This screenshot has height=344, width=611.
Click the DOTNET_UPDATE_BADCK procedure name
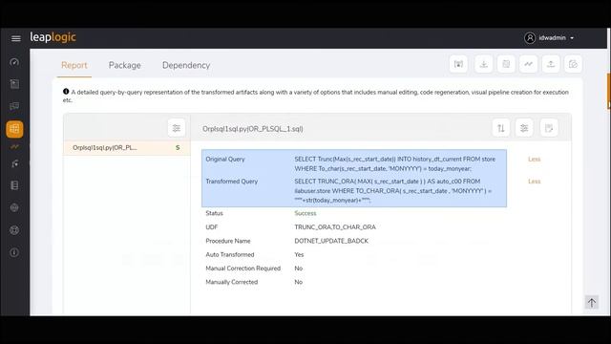(331, 241)
